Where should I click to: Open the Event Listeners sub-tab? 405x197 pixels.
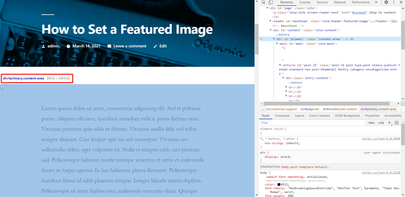pos(320,116)
